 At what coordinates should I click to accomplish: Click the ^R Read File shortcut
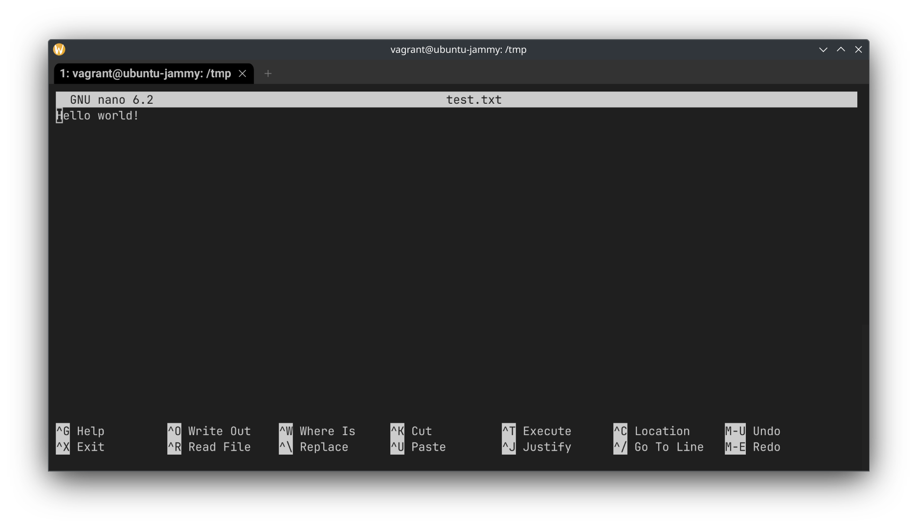tap(209, 447)
